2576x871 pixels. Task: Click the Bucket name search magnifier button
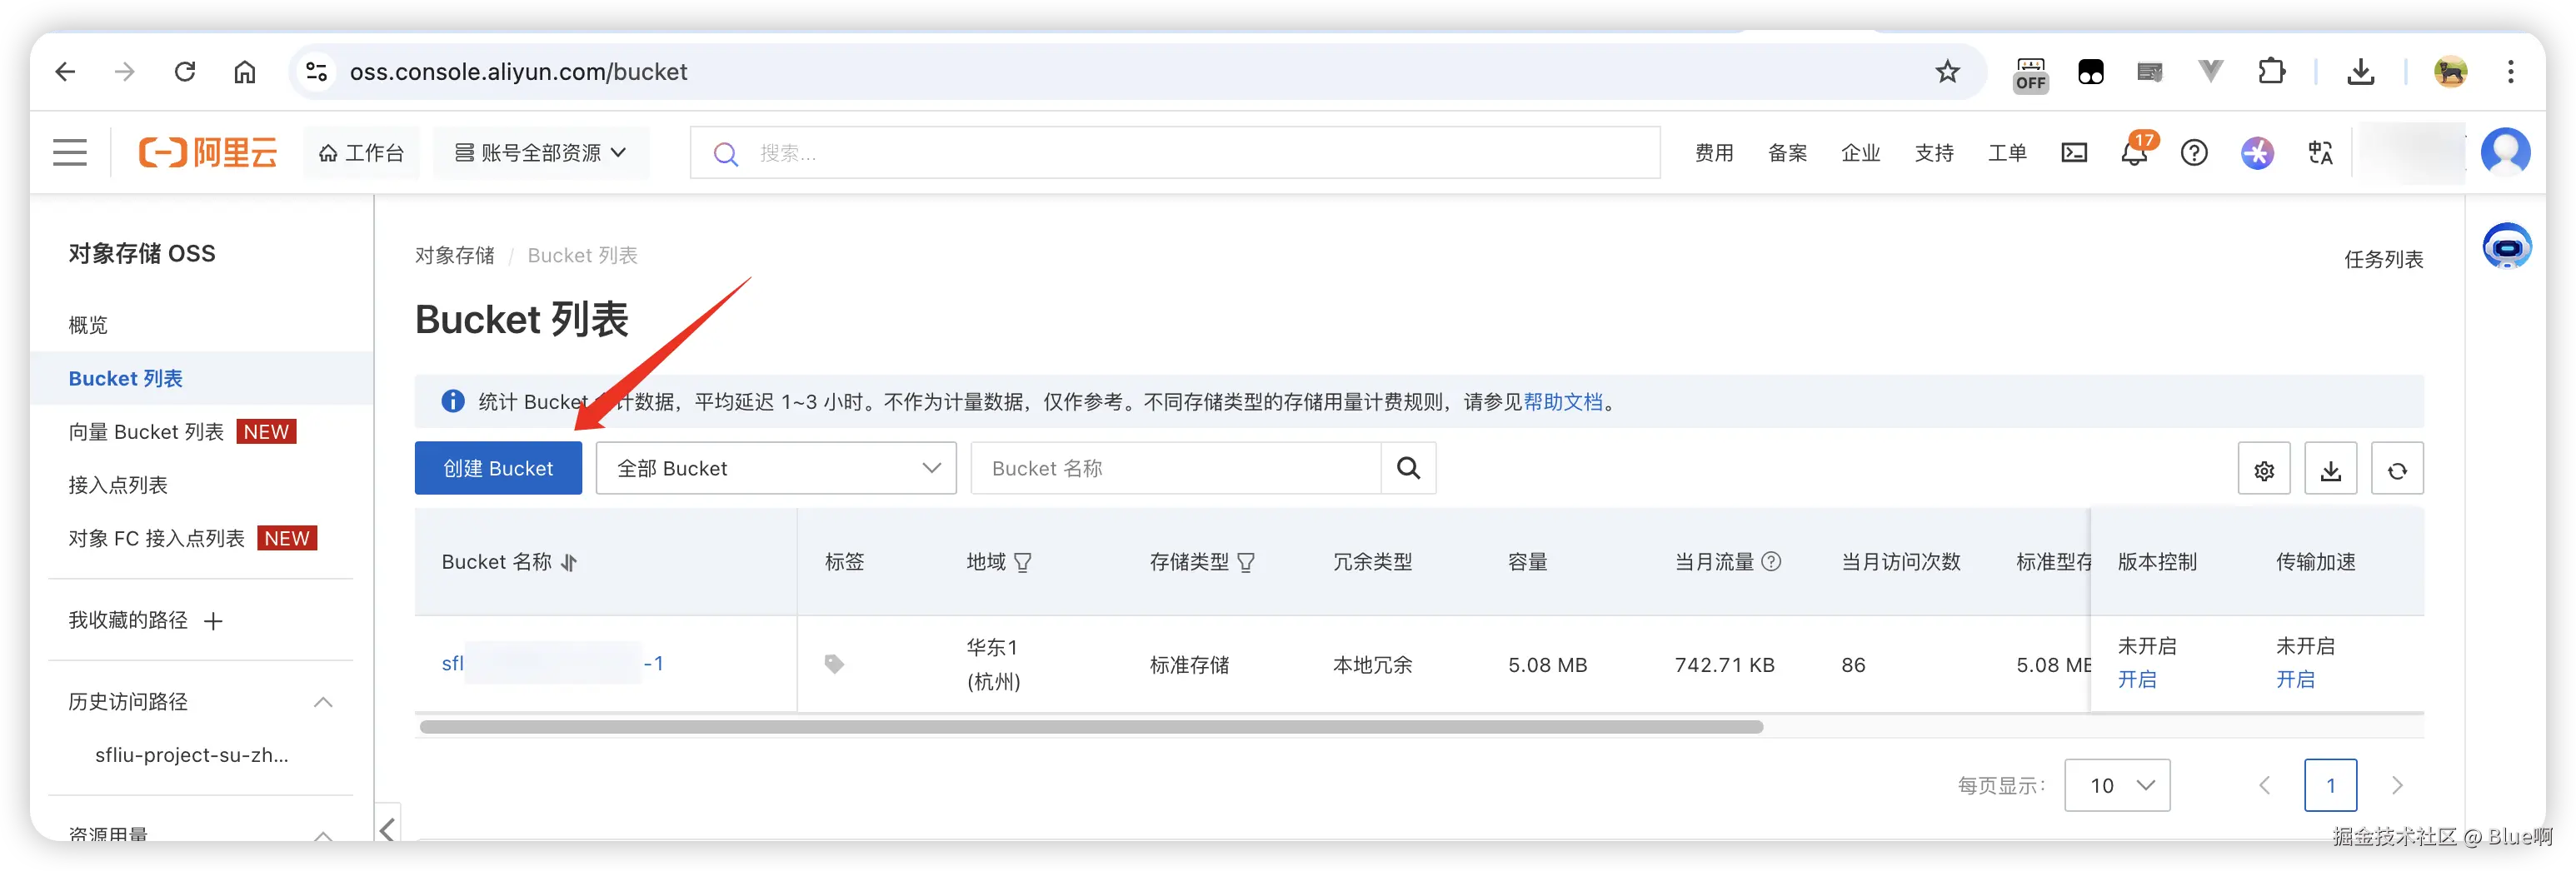(x=1408, y=468)
